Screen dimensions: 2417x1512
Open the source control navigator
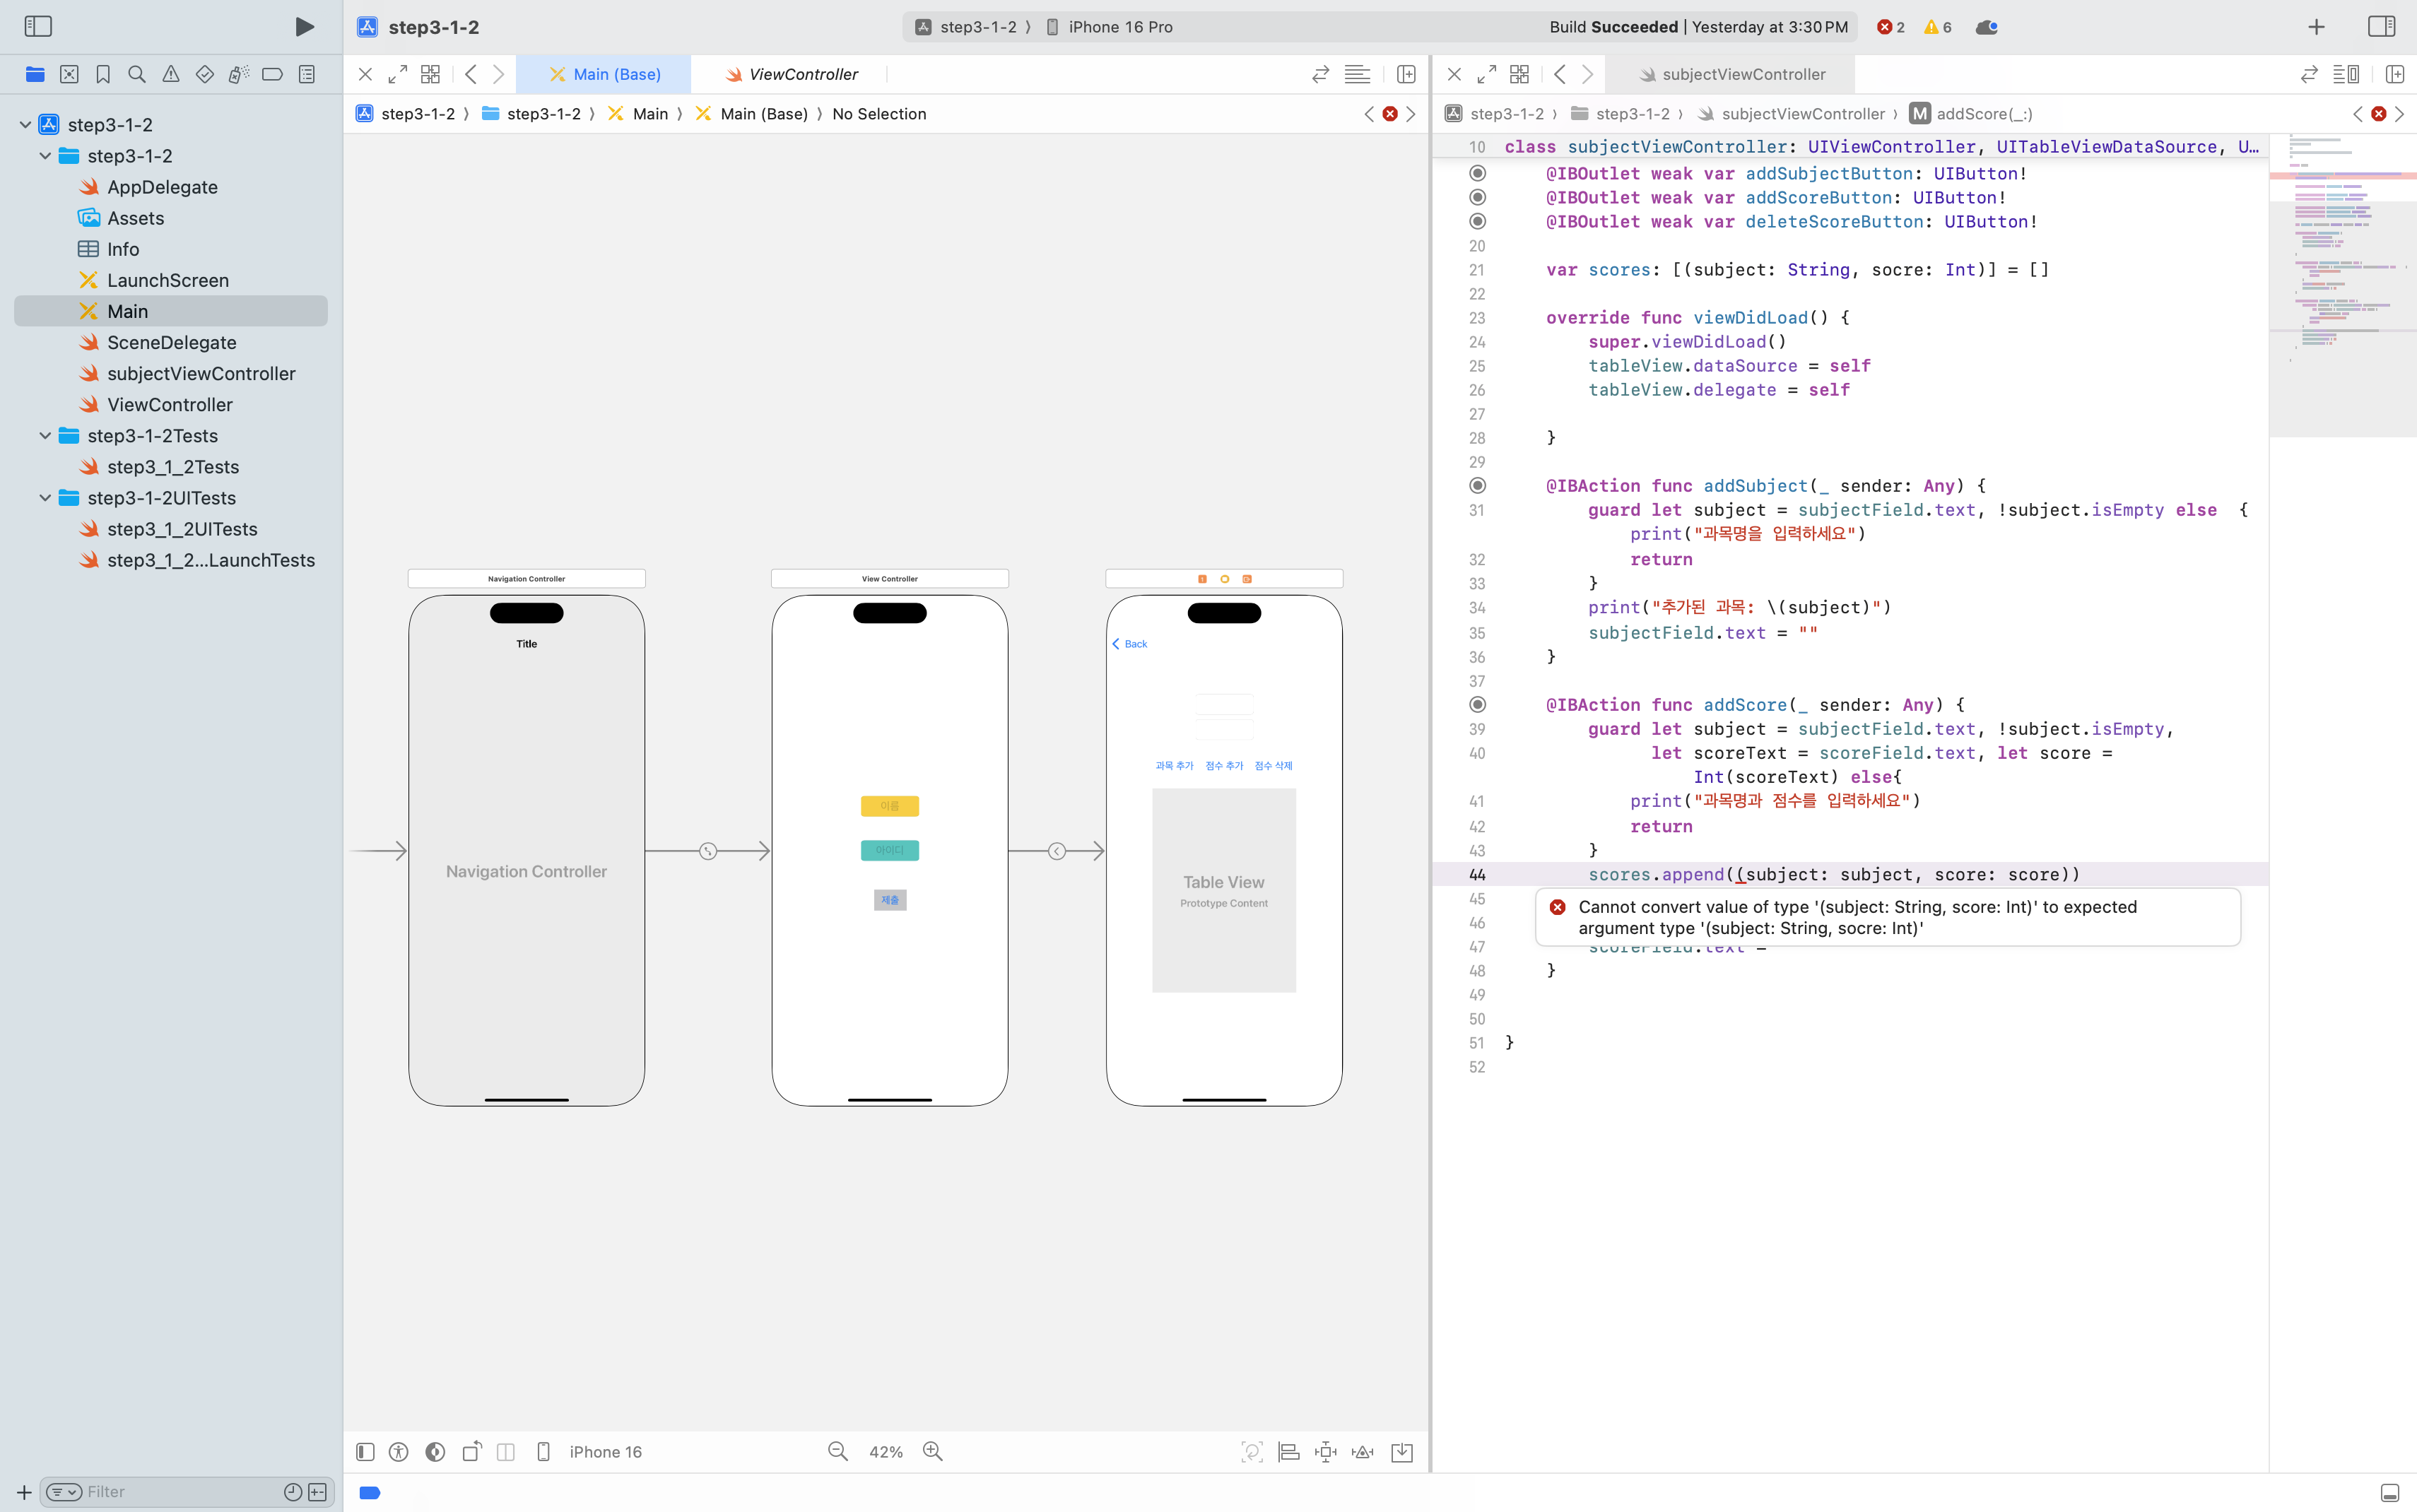coord(69,74)
